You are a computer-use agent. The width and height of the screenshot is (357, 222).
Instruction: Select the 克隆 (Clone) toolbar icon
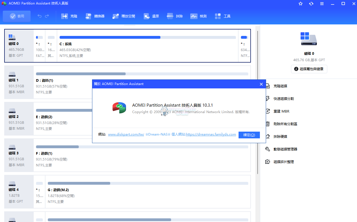(x=69, y=16)
